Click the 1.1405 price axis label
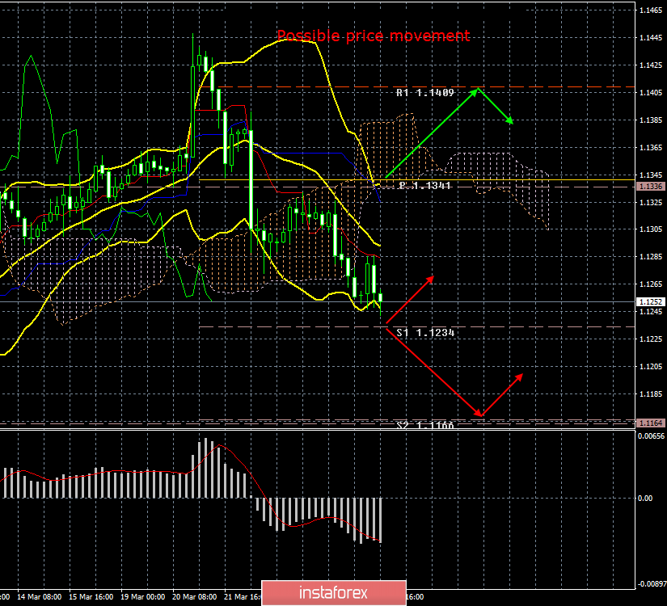This screenshot has height=606, width=667. pyautogui.click(x=651, y=93)
